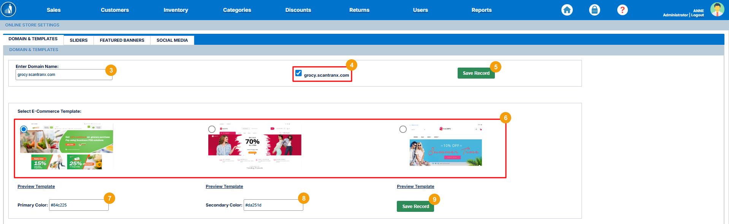729x224 pixels.
Task: Click Preview Template link under grocery template
Action: pyautogui.click(x=36, y=186)
